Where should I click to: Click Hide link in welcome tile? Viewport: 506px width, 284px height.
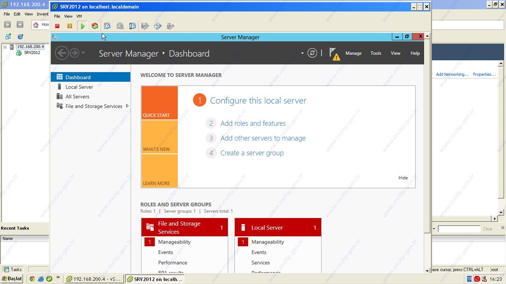click(403, 177)
